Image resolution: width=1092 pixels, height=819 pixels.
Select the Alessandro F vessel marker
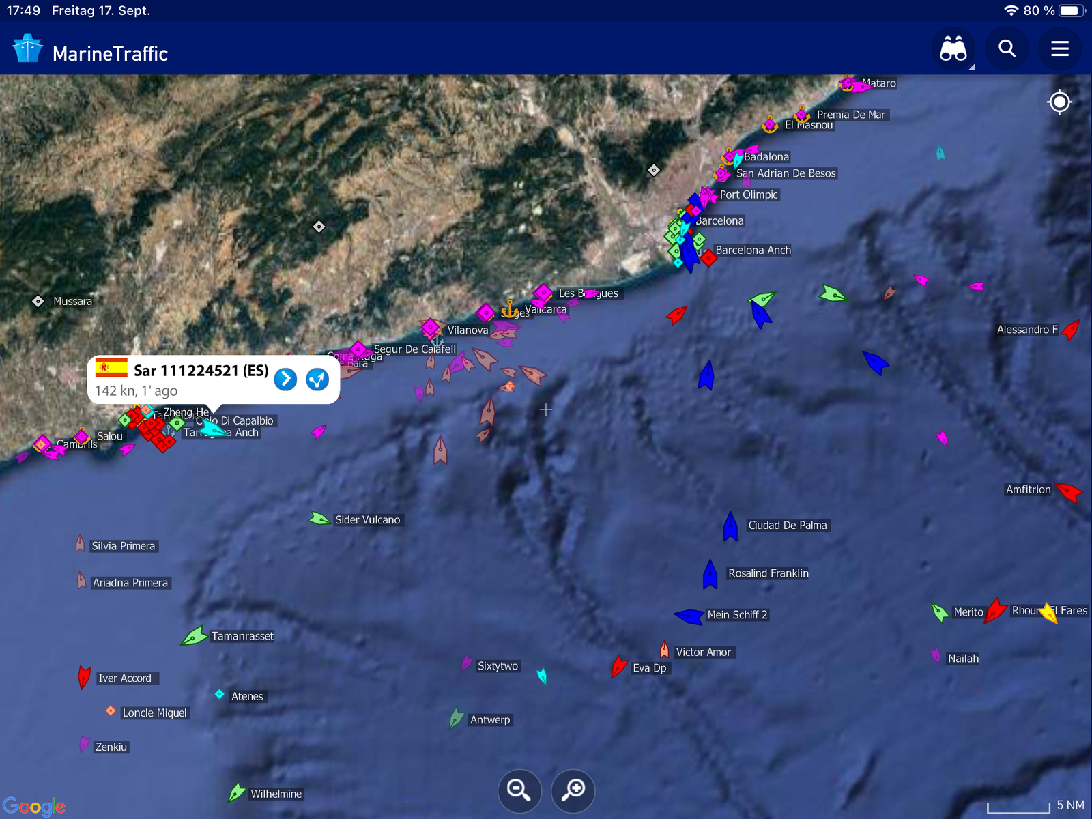click(1071, 330)
